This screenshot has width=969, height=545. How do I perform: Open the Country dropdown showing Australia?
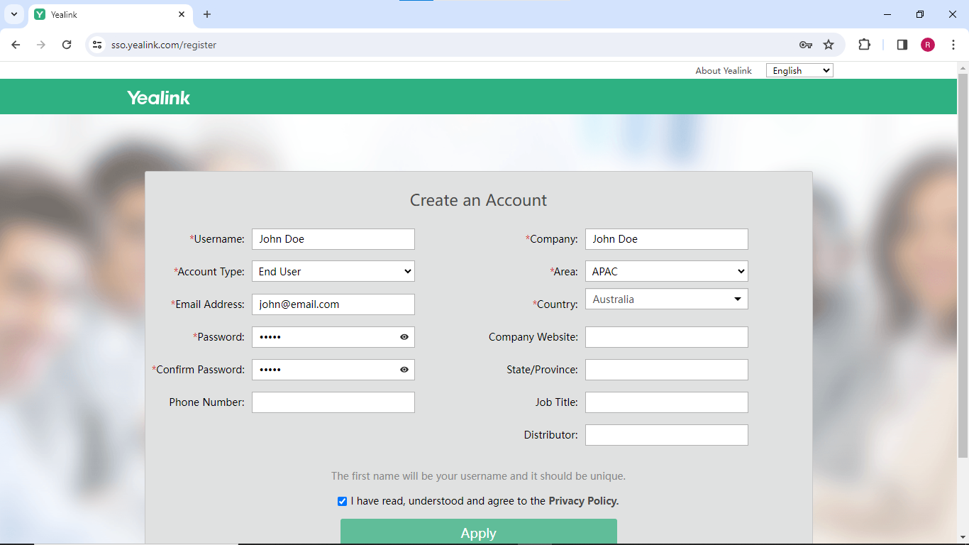click(x=666, y=299)
